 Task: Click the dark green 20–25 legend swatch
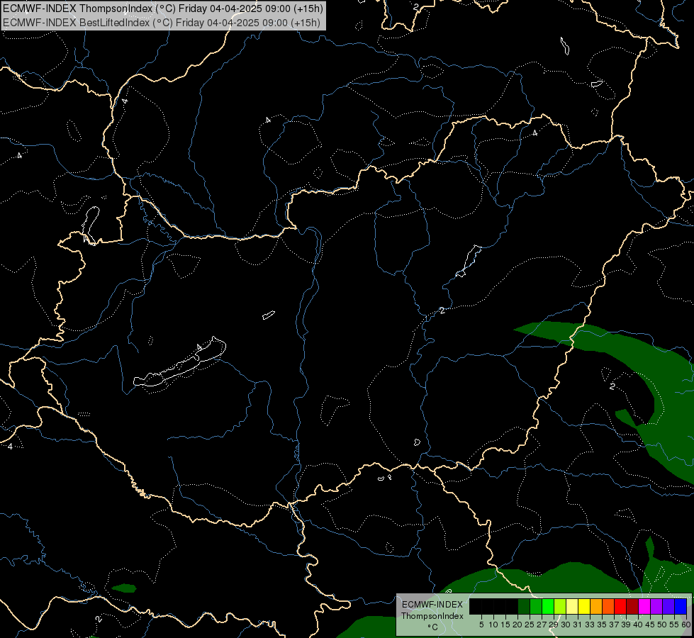point(524,606)
